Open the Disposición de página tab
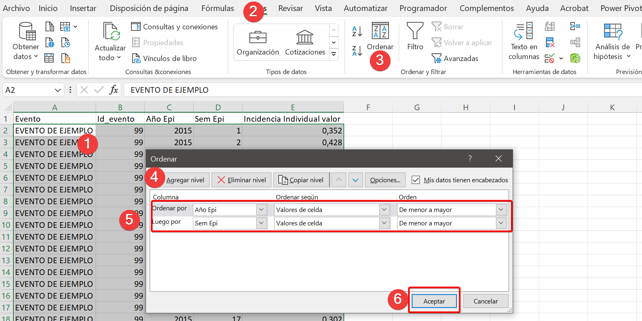This screenshot has width=642, height=321. (149, 8)
